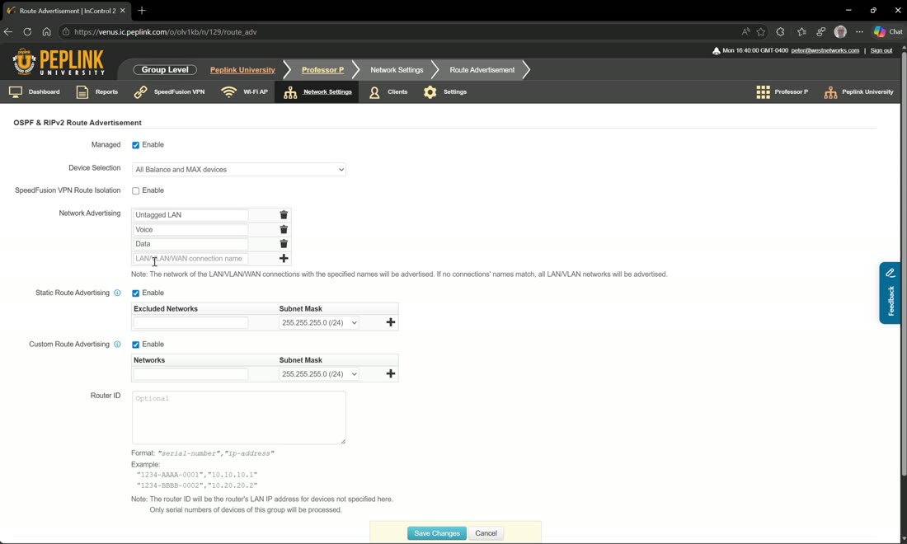The width and height of the screenshot is (907, 544).
Task: Open the Device Selection dropdown
Action: click(239, 170)
